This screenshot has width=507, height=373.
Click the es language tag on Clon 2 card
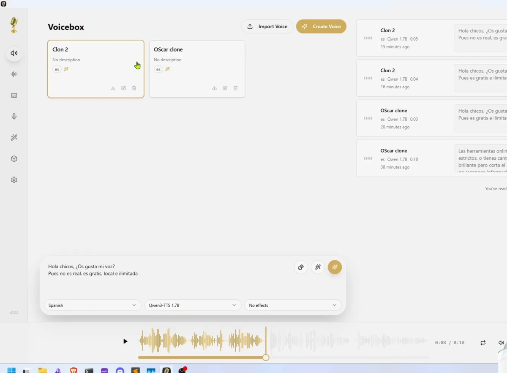[57, 69]
